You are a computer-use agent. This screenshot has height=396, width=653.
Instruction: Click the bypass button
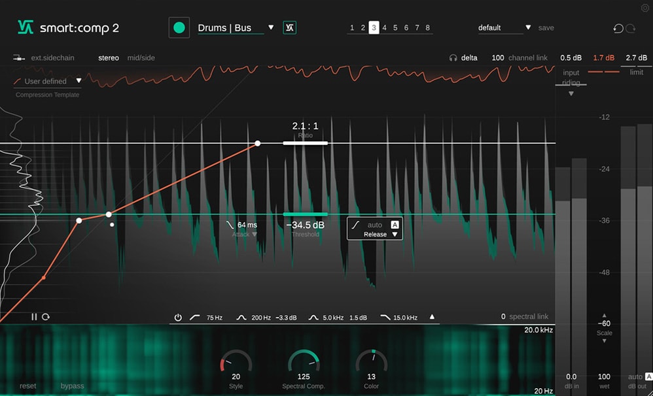coord(73,386)
